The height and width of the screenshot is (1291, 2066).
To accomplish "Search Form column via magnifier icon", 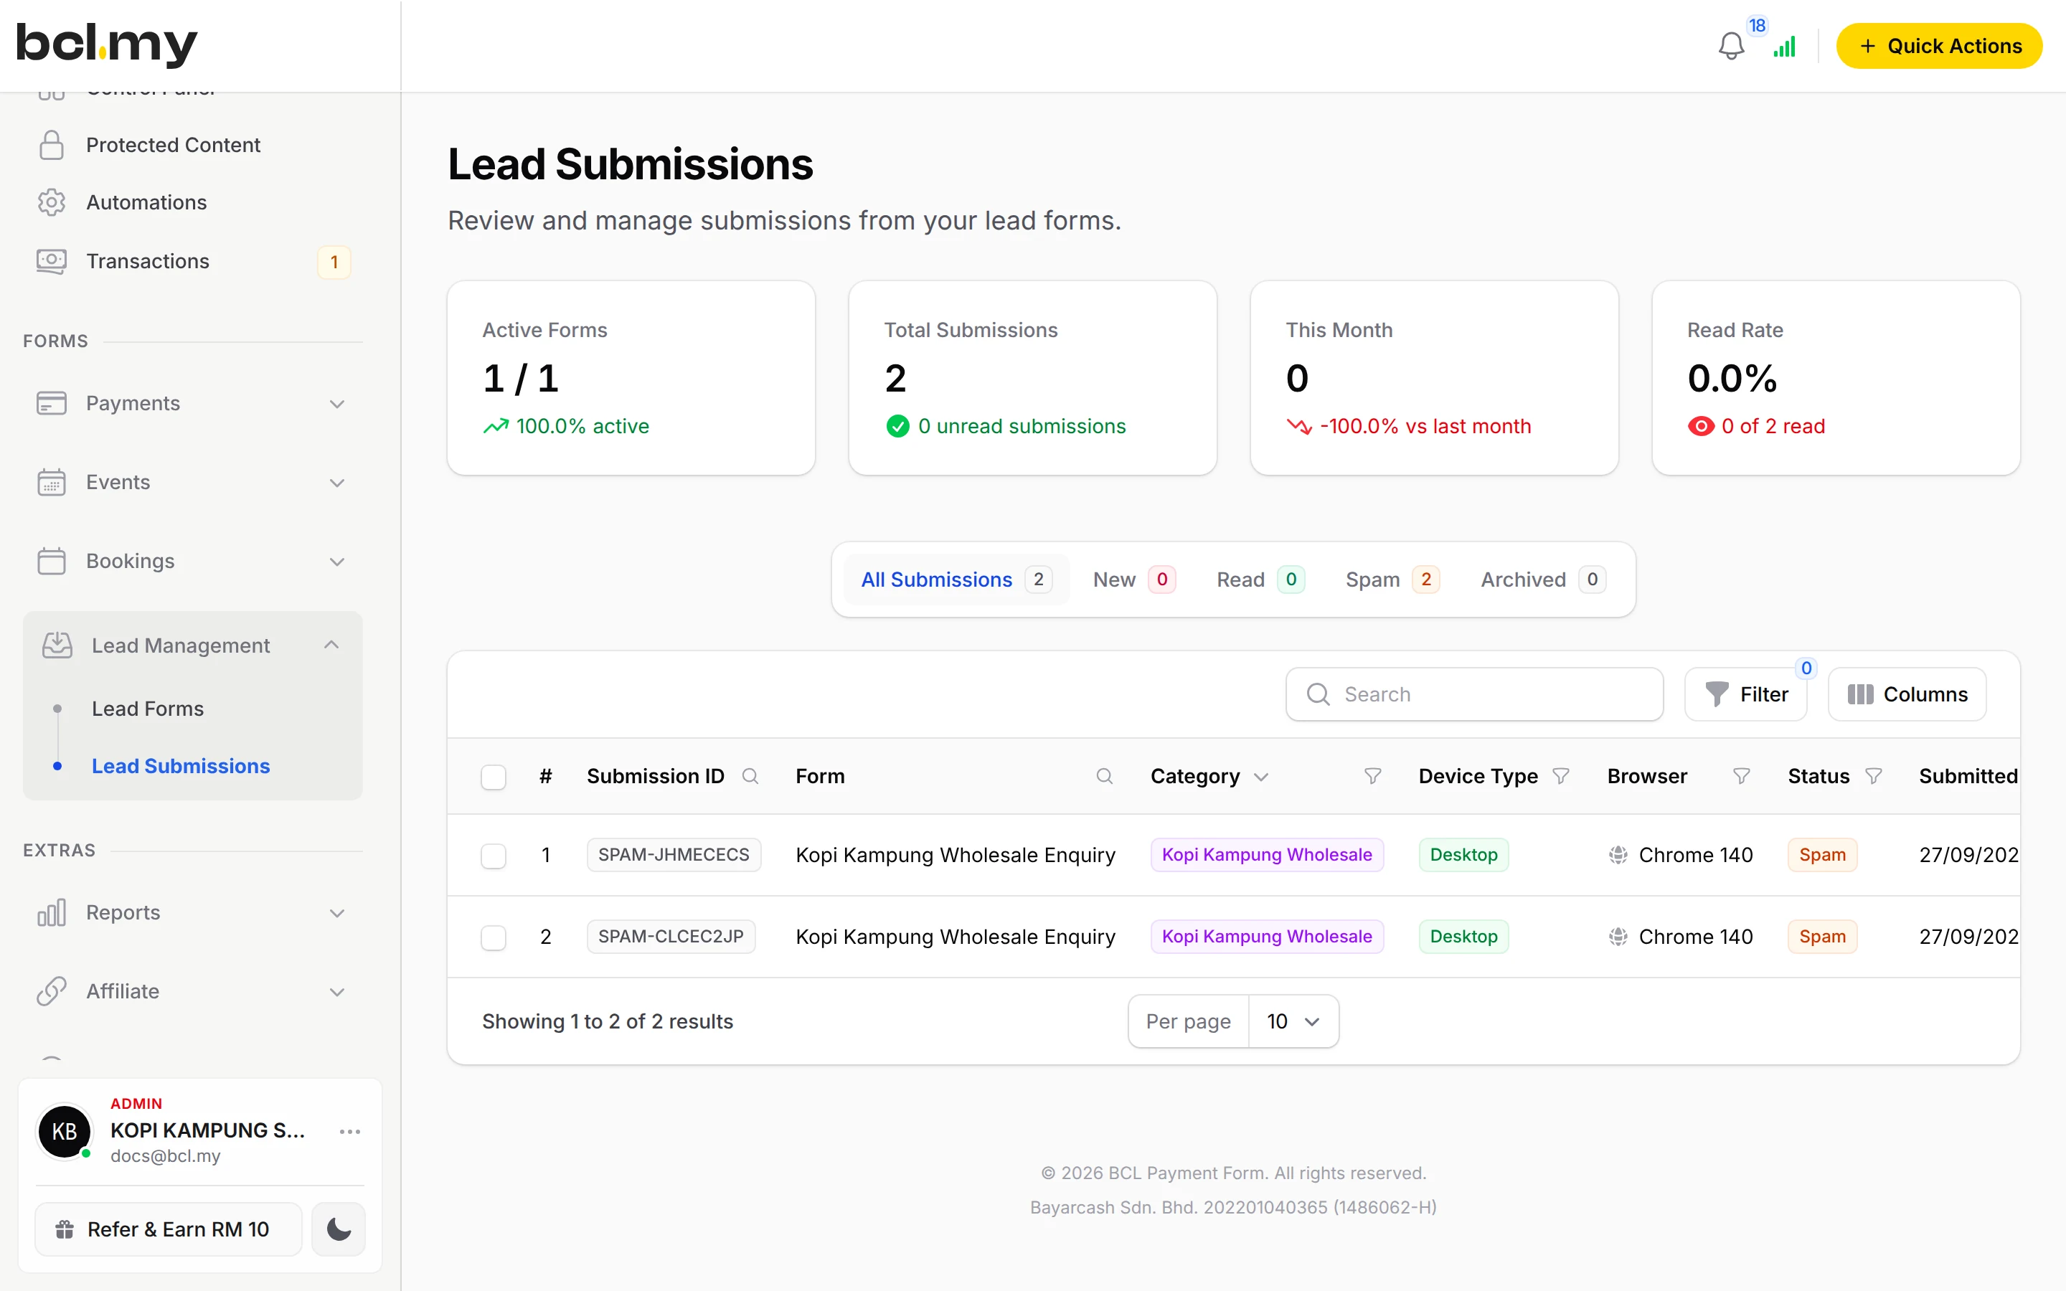I will pos(1104,776).
